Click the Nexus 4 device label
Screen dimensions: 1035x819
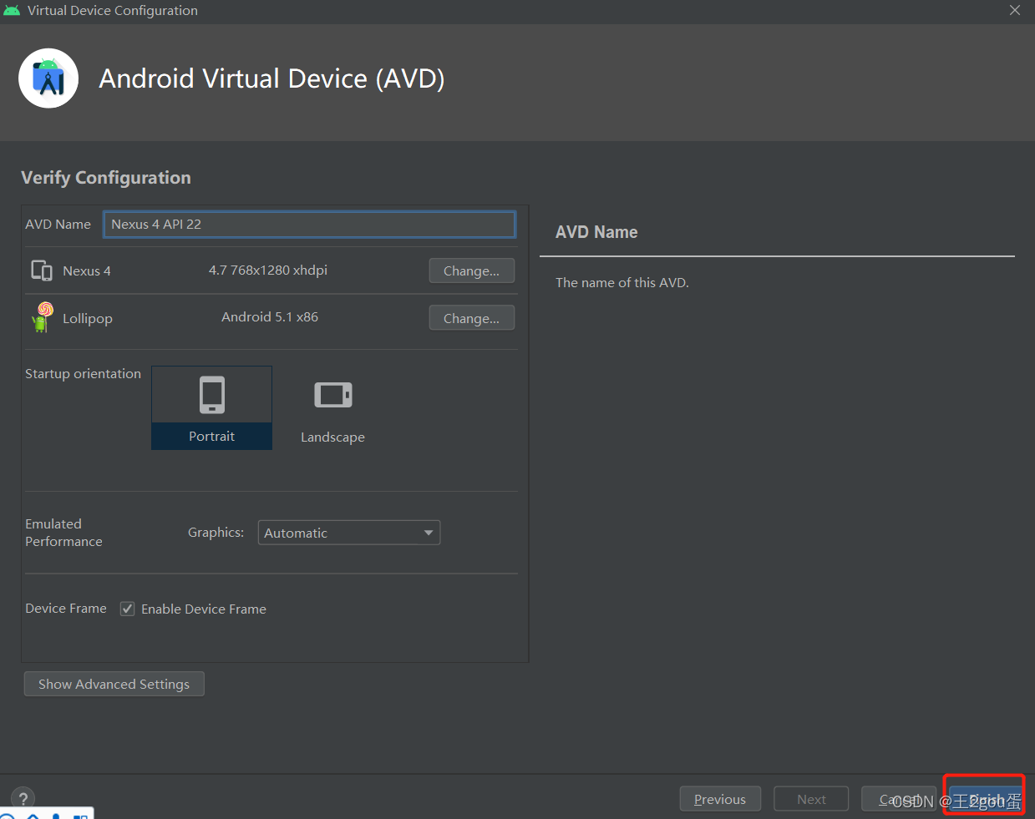coord(87,270)
